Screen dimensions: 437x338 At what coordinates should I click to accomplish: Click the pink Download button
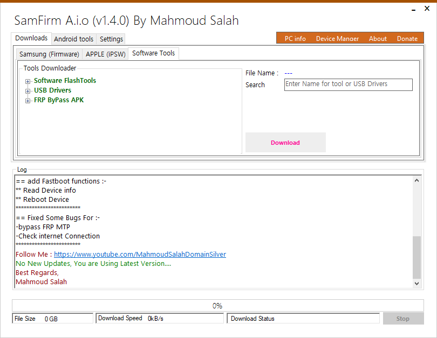click(285, 143)
